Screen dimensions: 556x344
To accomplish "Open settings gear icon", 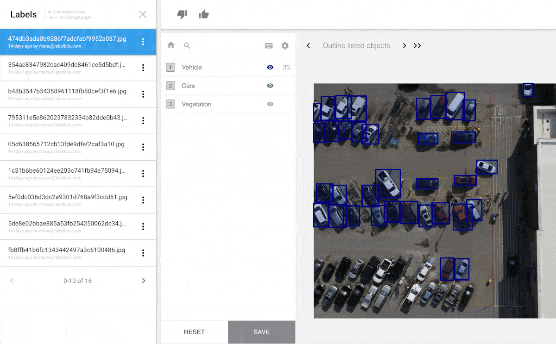I will pyautogui.click(x=285, y=45).
